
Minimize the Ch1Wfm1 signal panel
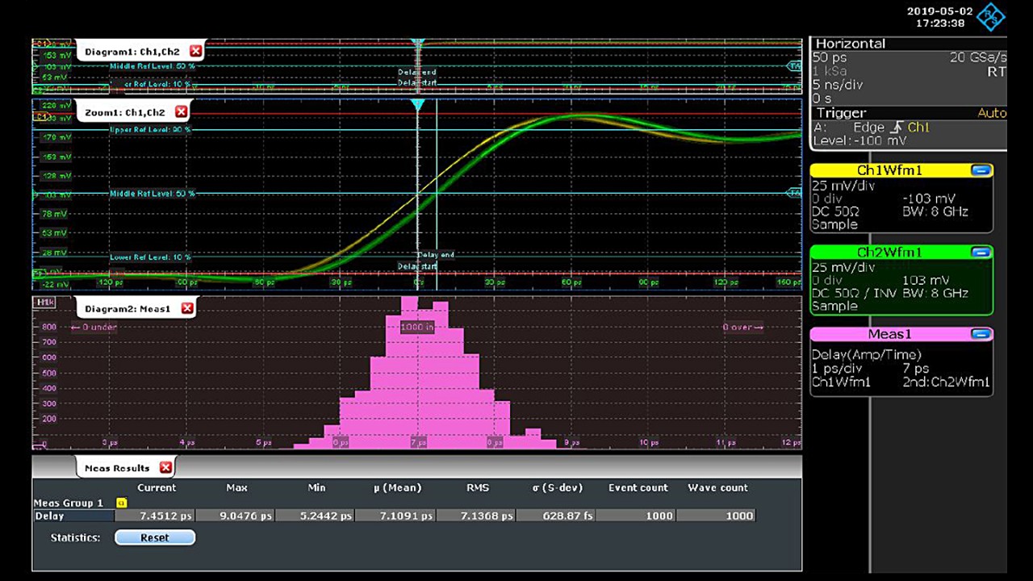pyautogui.click(x=981, y=170)
